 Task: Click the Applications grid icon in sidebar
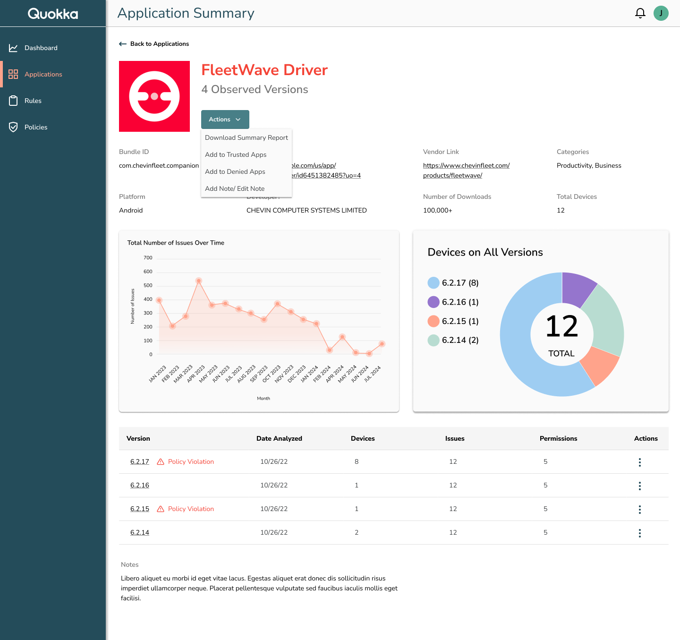[13, 74]
